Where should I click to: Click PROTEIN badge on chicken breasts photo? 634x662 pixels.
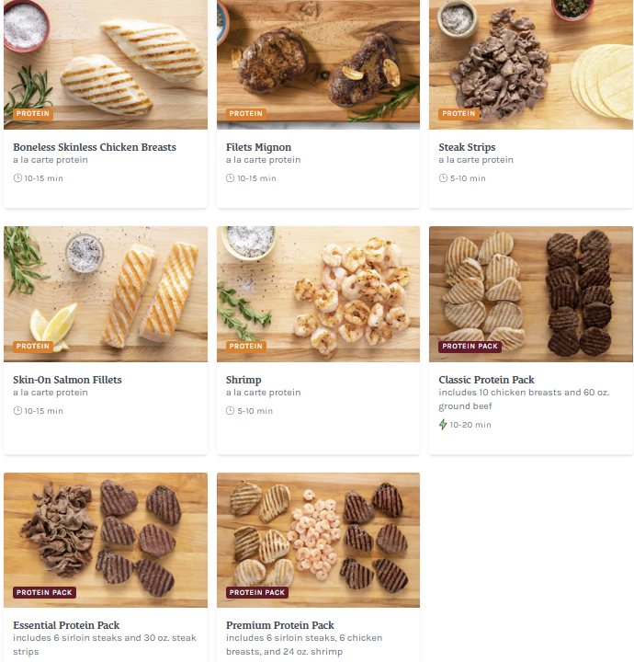33,114
